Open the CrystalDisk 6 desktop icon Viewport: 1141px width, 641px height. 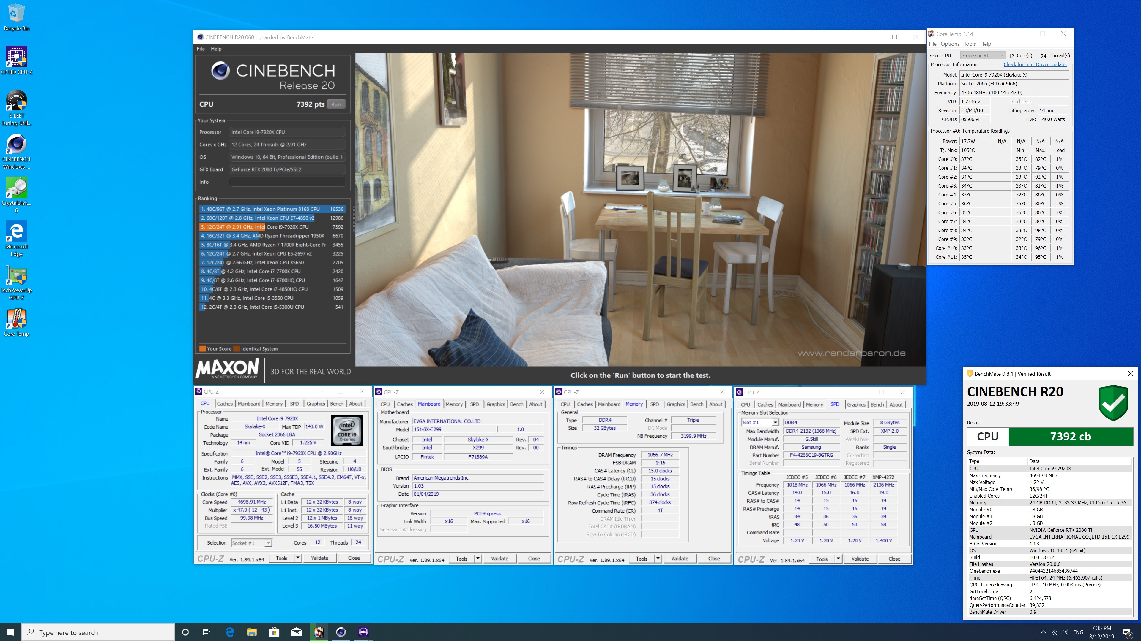16,195
